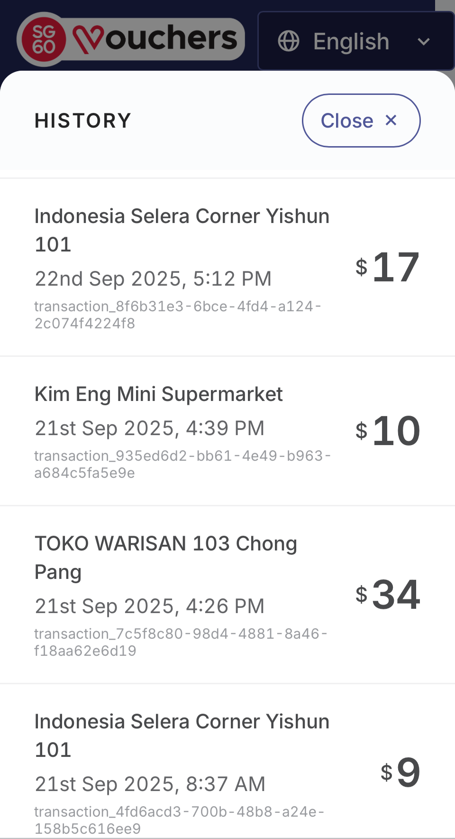Select Kim Eng Mini Supermarket entry

click(x=158, y=394)
